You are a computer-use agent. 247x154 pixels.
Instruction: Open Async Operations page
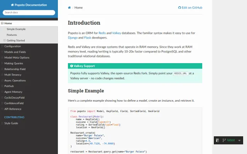15,80
